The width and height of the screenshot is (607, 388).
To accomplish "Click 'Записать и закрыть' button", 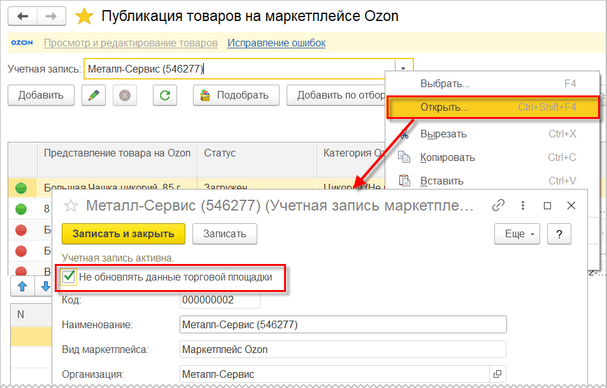I will pyautogui.click(x=124, y=234).
